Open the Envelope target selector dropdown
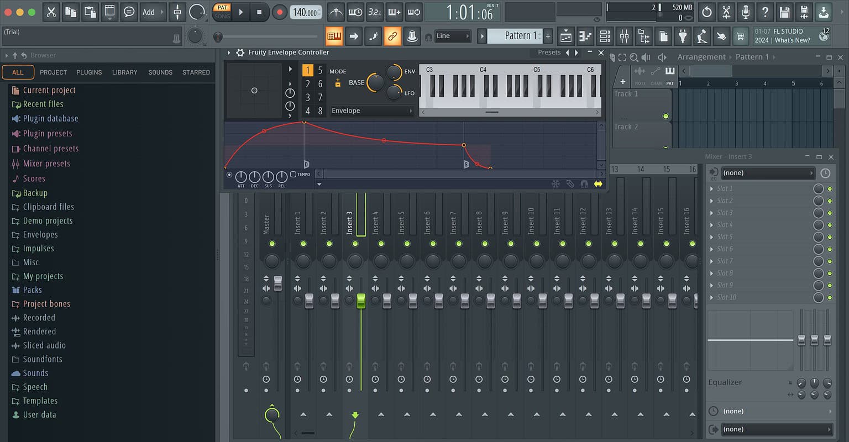849x442 pixels. pos(371,110)
